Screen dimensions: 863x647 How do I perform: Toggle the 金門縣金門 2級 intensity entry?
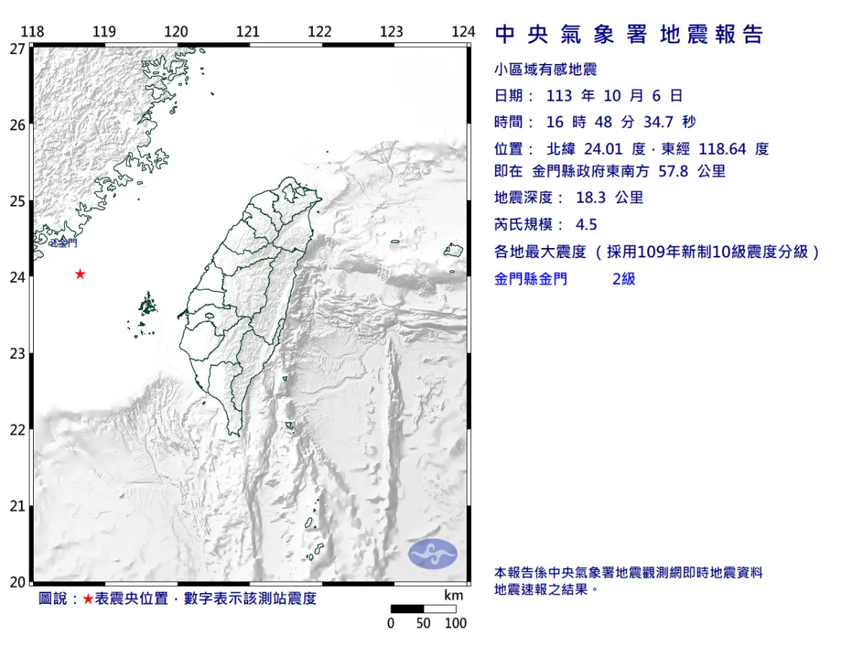tap(564, 279)
